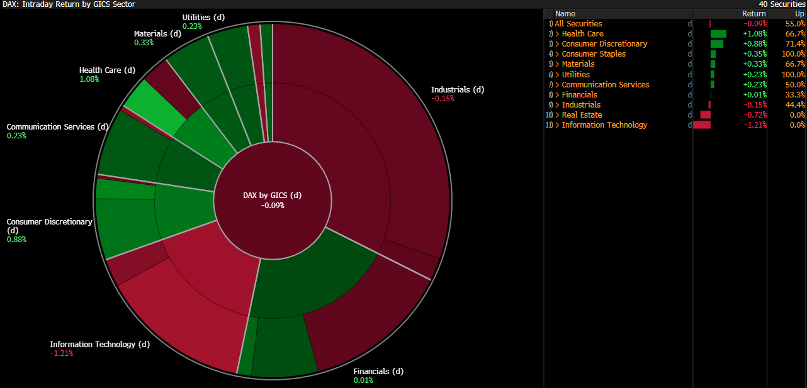The image size is (807, 388).
Task: Click the Real Estate -0.72% return value
Action: (x=755, y=114)
